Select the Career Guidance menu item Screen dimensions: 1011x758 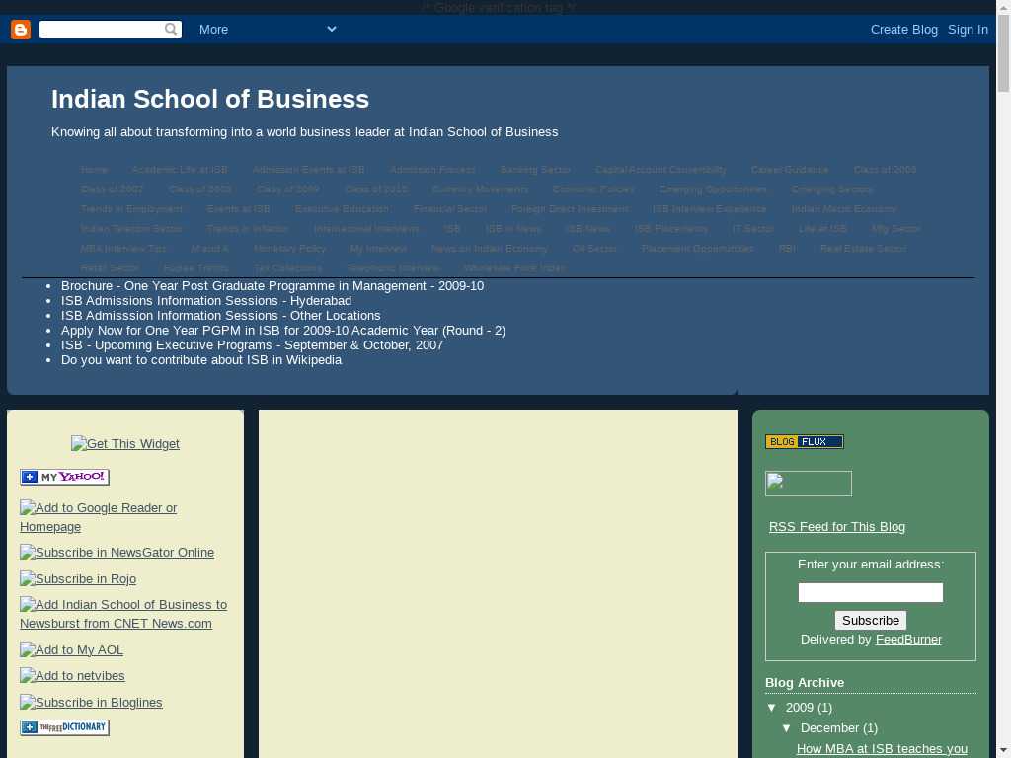[790, 170]
